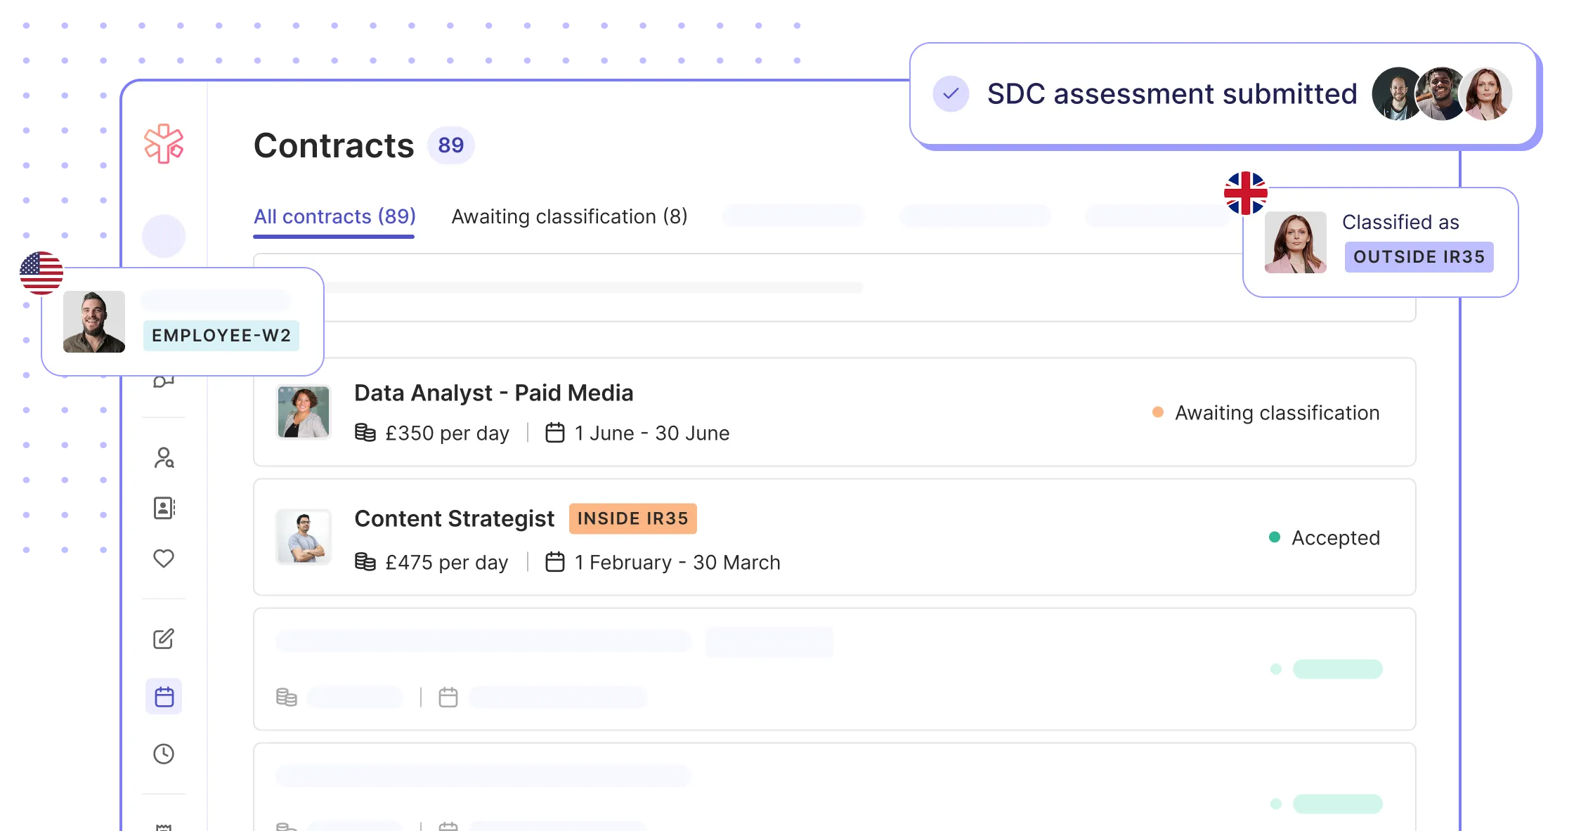This screenshot has height=831, width=1581.
Task: Click Content Strategist contractor photo thumbnail
Action: point(304,537)
